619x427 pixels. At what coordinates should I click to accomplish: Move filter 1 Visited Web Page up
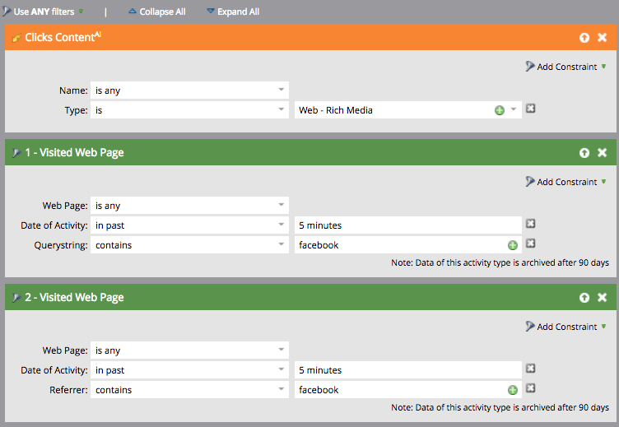[x=584, y=153]
